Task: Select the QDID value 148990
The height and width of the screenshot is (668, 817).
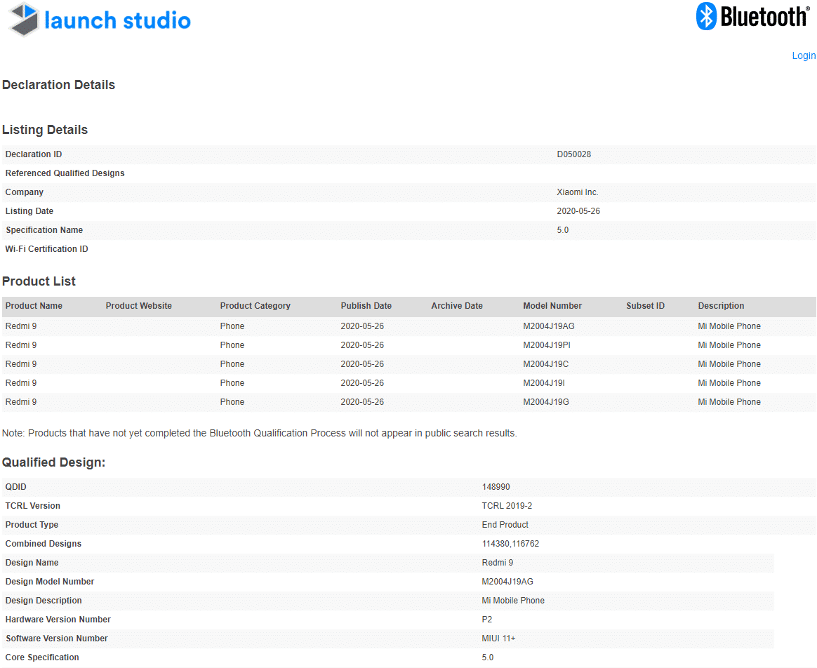Action: pos(496,487)
